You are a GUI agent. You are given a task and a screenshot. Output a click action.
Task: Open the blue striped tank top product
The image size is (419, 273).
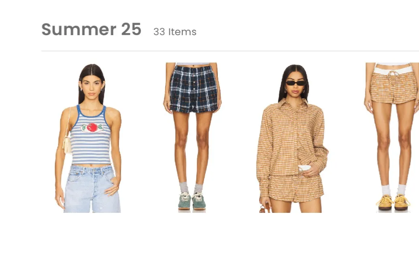88,138
